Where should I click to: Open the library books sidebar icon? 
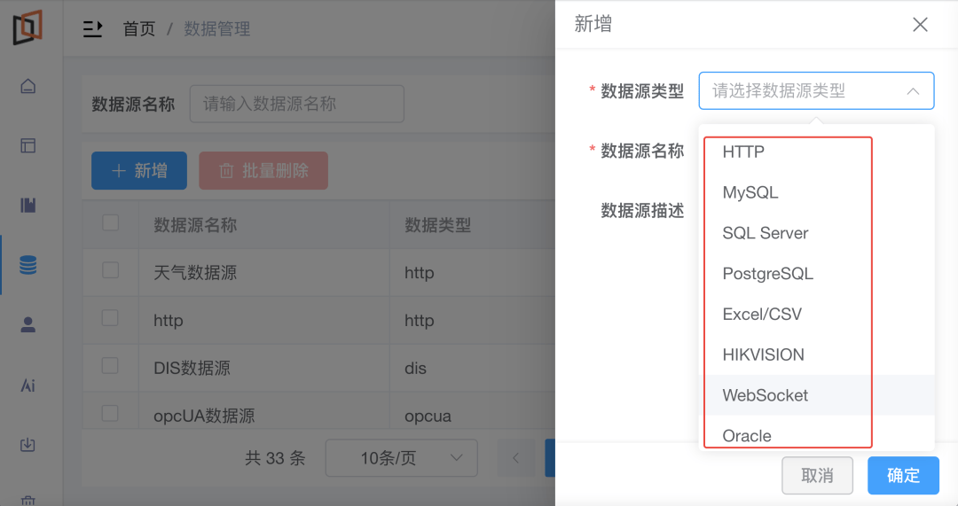[x=28, y=205]
